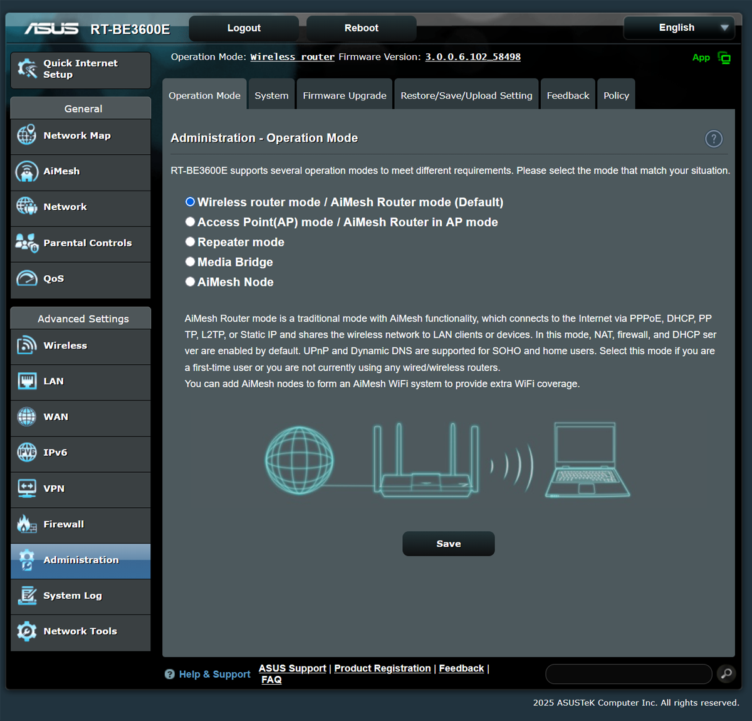The width and height of the screenshot is (752, 721).
Task: Switch to the Operation Mode tab
Action: click(x=204, y=95)
